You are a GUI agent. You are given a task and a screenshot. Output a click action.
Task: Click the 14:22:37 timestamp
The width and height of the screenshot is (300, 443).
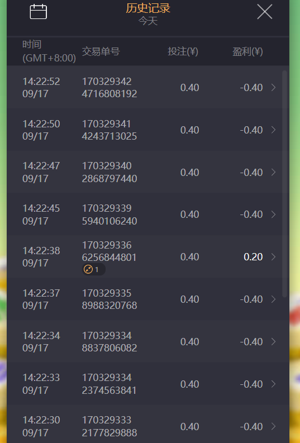pos(41,293)
